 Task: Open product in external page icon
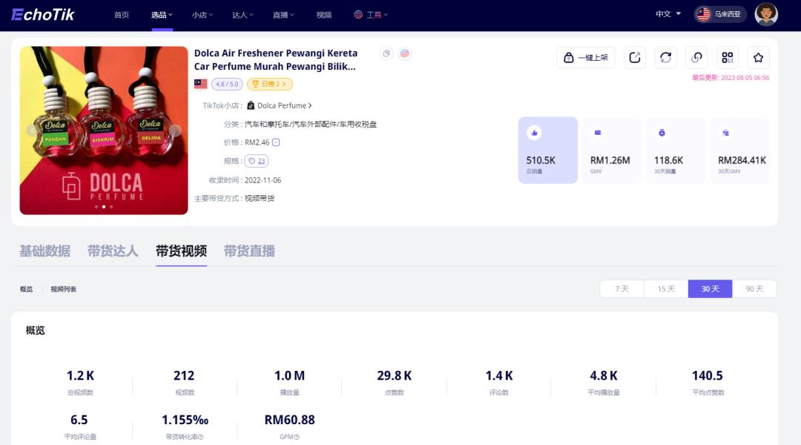tap(634, 58)
